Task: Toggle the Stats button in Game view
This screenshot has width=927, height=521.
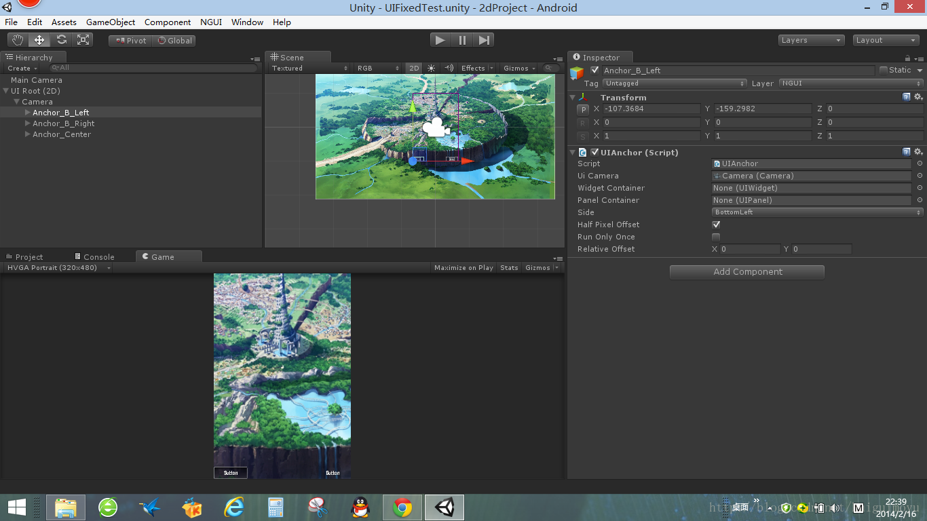Action: (x=509, y=268)
